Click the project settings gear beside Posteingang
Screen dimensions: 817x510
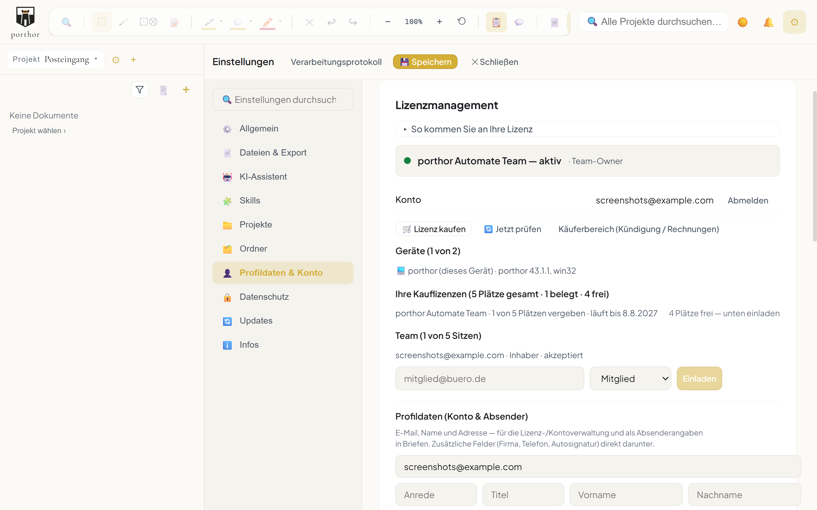[x=116, y=60]
